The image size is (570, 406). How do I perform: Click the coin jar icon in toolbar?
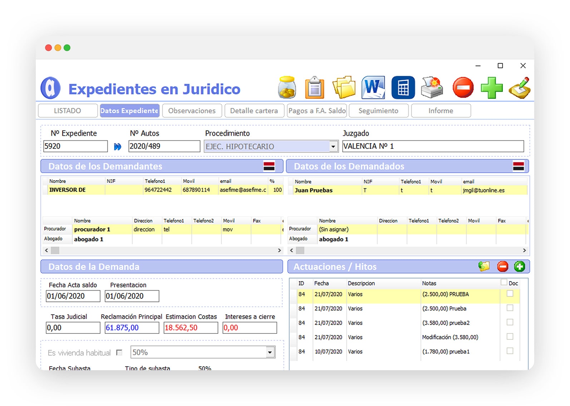point(287,88)
